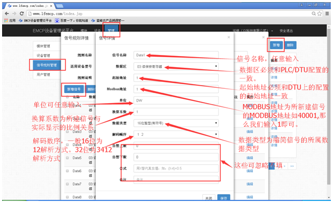Go to last page with >> pagination
Screen dimensions: 333x202
coord(292,166)
